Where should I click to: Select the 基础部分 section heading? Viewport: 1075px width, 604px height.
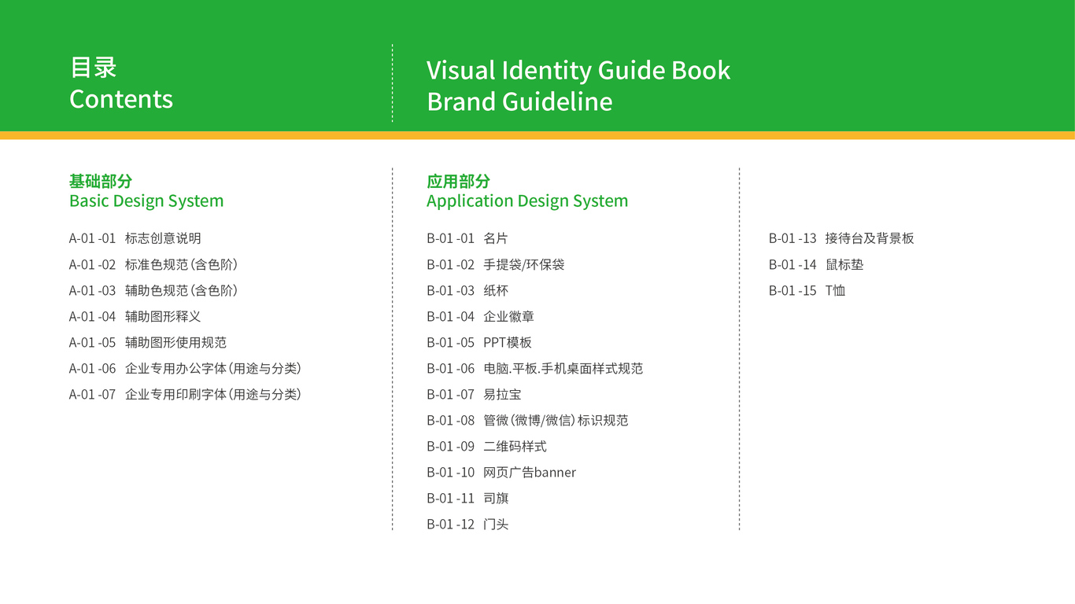pyautogui.click(x=101, y=182)
